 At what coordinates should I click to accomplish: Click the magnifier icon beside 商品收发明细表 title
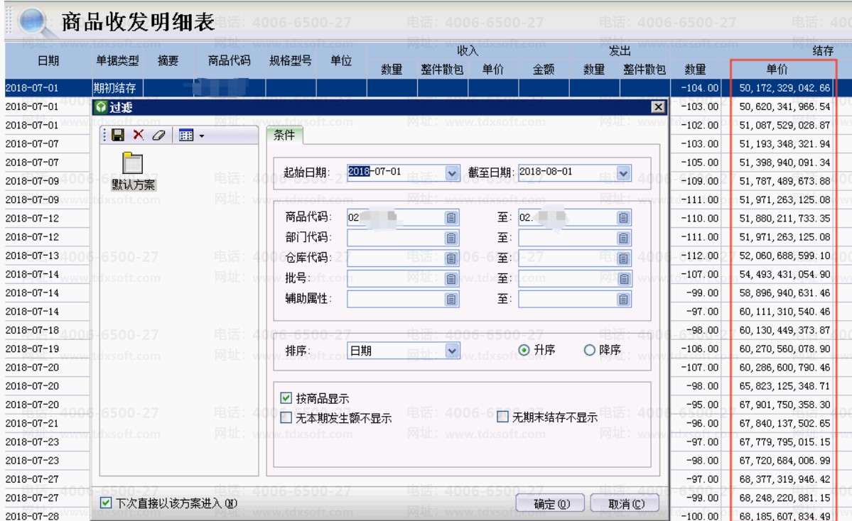(x=33, y=22)
